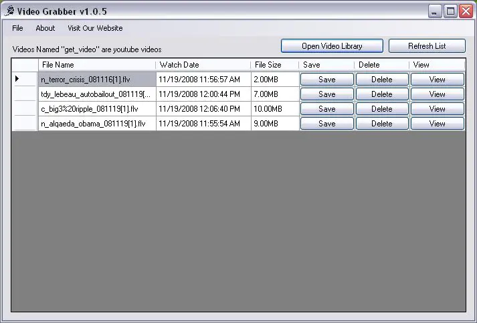Save the n_alqaeda_obama video file
The width and height of the screenshot is (477, 323).
[327, 124]
